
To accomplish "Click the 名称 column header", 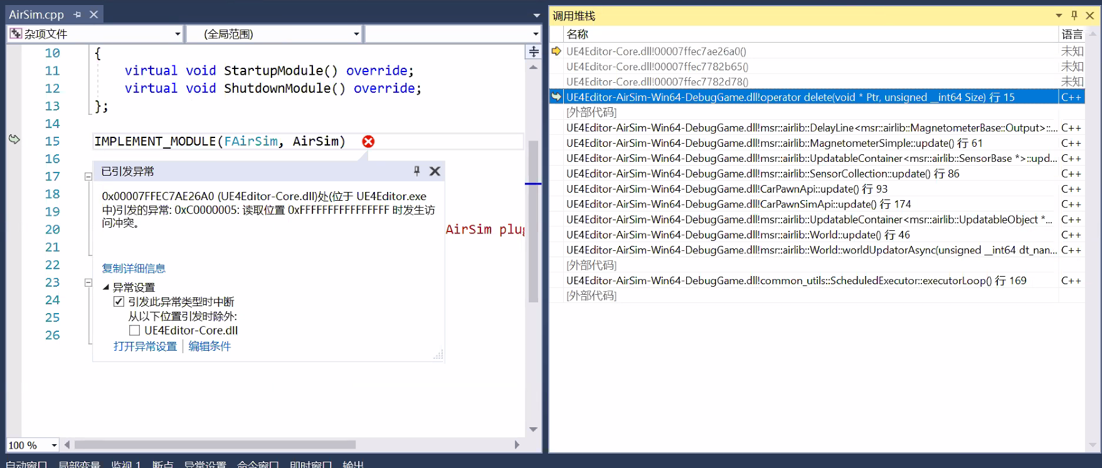I will coord(810,35).
